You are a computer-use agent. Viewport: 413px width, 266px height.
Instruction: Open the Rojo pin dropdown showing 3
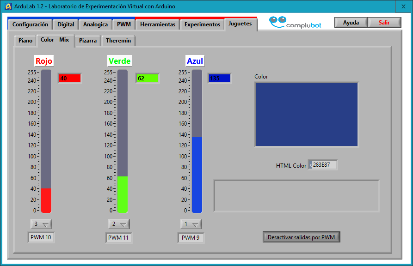[41, 224]
